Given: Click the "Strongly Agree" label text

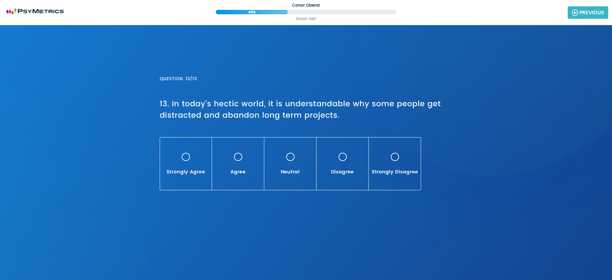Looking at the screenshot, I should point(186,172).
